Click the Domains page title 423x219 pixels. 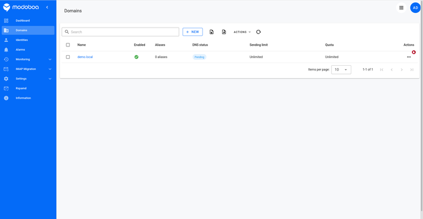click(73, 11)
